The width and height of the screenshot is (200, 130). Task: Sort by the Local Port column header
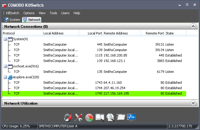pyautogui.click(x=91, y=33)
